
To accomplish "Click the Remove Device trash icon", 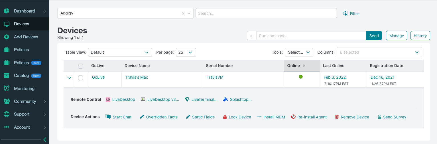I will [x=337, y=117].
